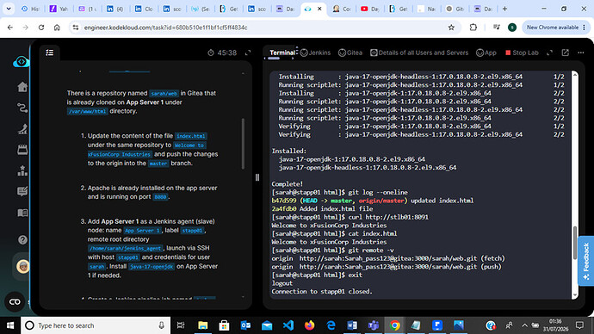This screenshot has height=334, width=594.
Task: Open the more options ellipsis menu
Action: pyautogui.click(x=581, y=53)
